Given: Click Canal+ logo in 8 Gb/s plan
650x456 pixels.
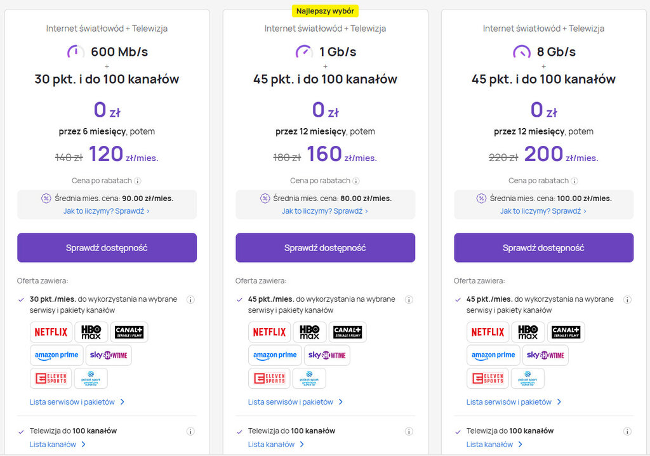Looking at the screenshot, I should coord(566,332).
